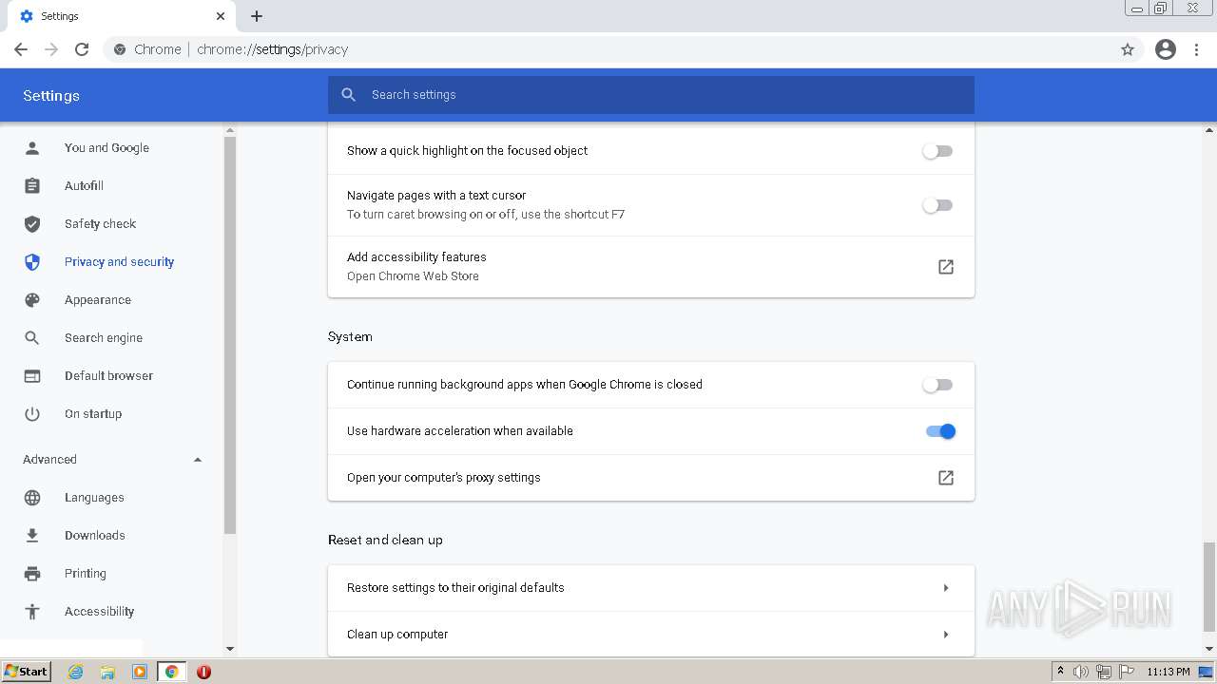Open the On startup settings link
This screenshot has height=684, width=1217.
tap(93, 414)
